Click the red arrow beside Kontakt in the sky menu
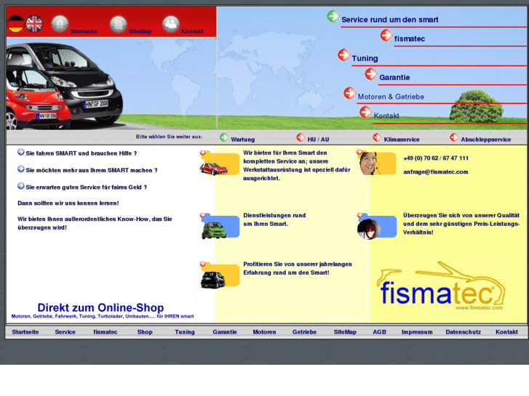The height and width of the screenshot is (396, 529). pos(365,113)
